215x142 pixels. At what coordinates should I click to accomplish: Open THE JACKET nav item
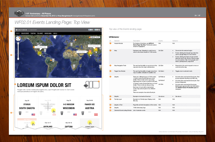[x=40, y=33]
